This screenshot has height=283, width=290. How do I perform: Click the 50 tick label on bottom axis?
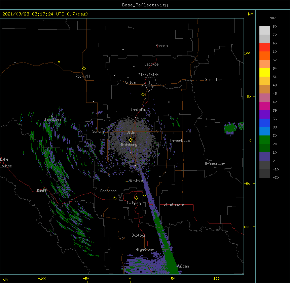click(173, 278)
